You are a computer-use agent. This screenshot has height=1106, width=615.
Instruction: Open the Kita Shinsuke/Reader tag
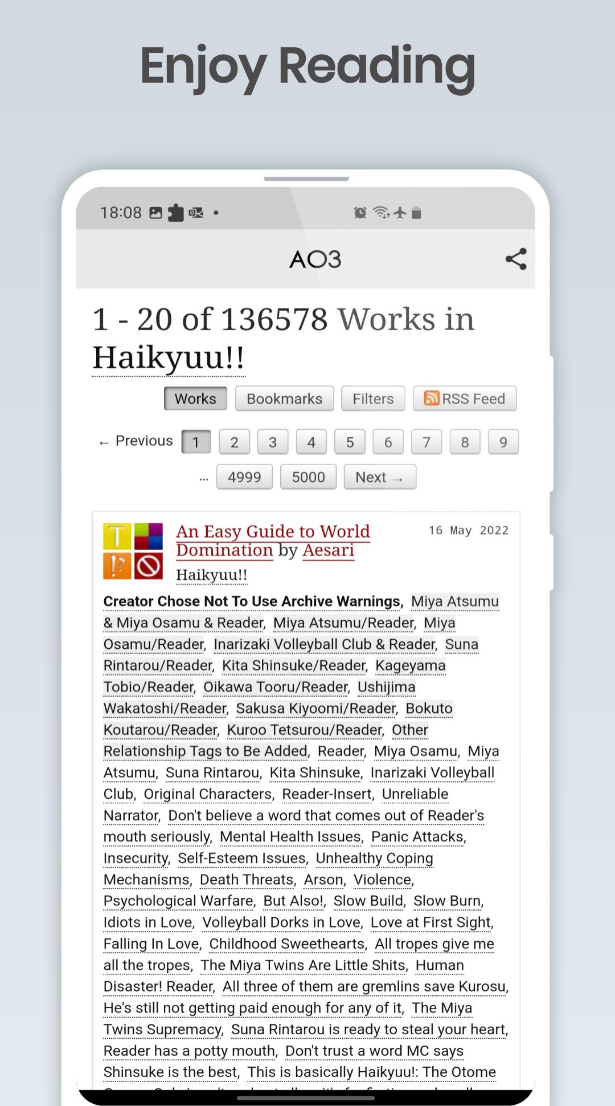click(x=294, y=665)
